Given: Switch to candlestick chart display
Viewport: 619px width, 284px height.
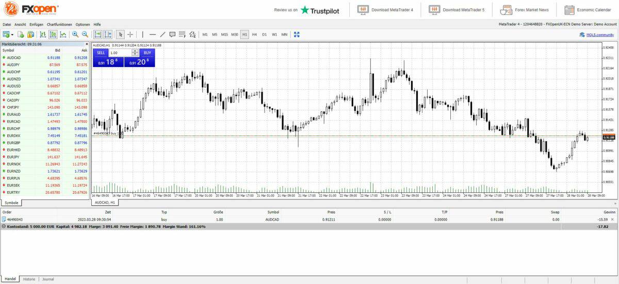Looking at the screenshot, I should click(x=53, y=35).
